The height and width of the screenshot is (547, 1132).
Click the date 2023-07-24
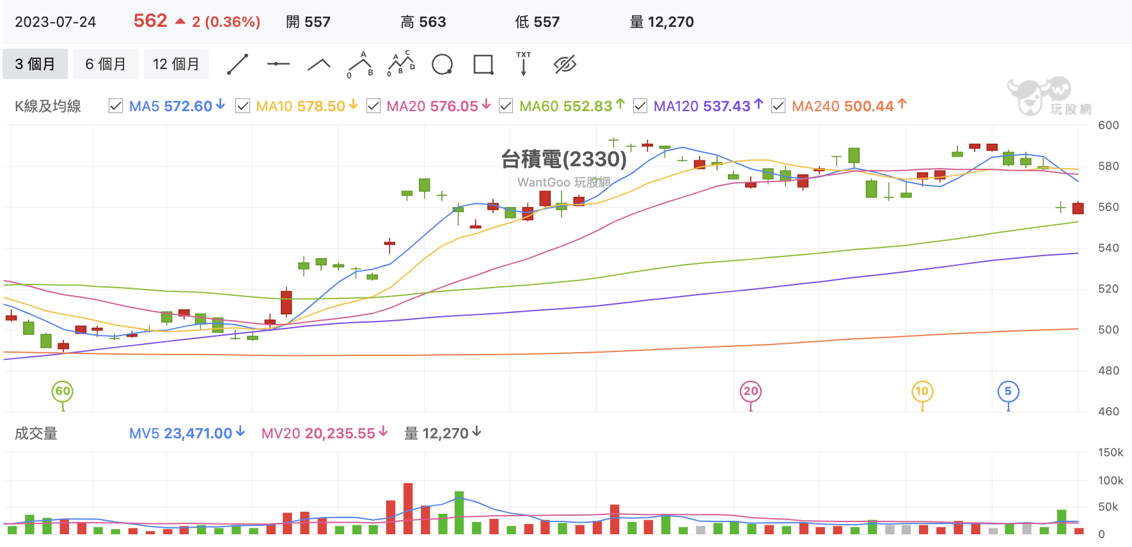click(56, 22)
